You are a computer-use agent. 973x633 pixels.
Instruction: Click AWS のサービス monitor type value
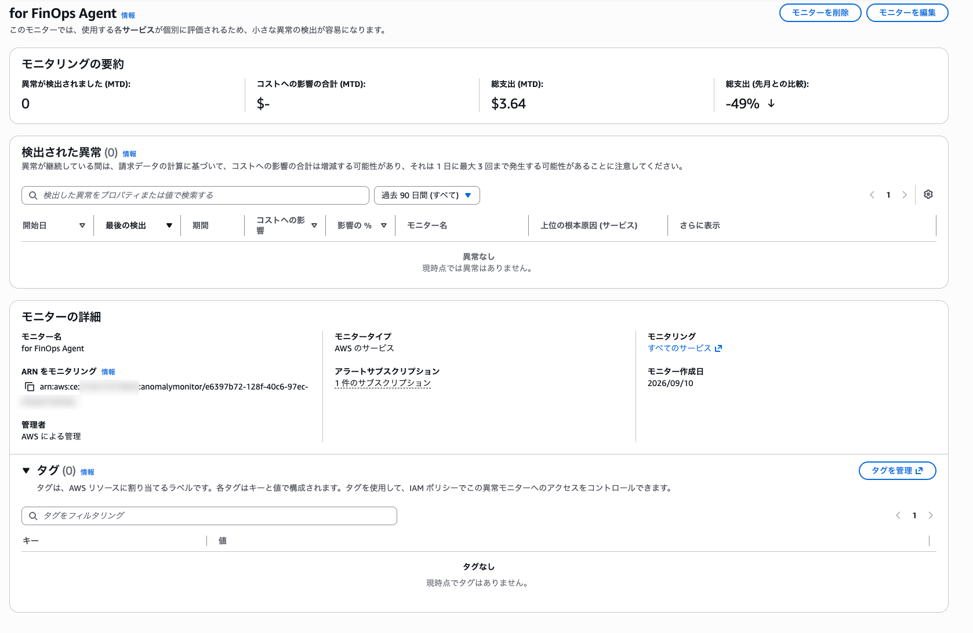click(x=364, y=348)
